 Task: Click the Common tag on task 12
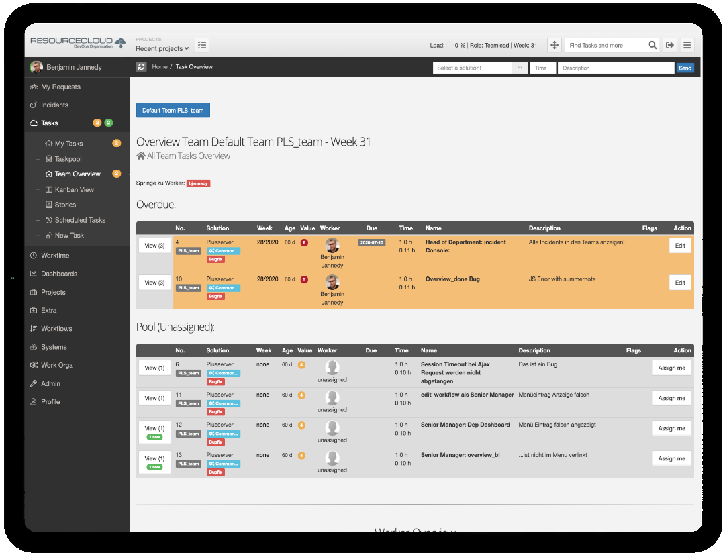224,434
